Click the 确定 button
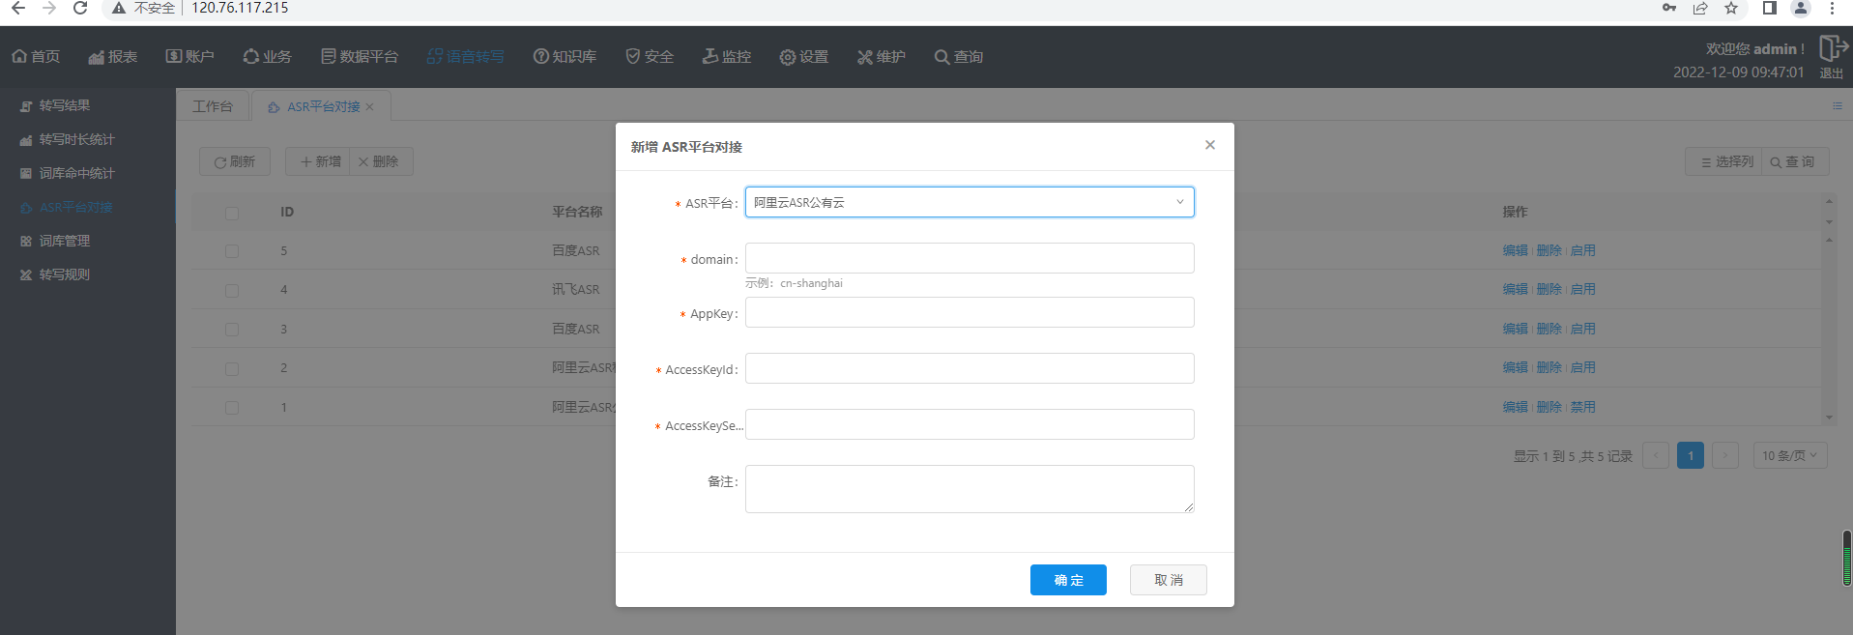 pos(1067,580)
